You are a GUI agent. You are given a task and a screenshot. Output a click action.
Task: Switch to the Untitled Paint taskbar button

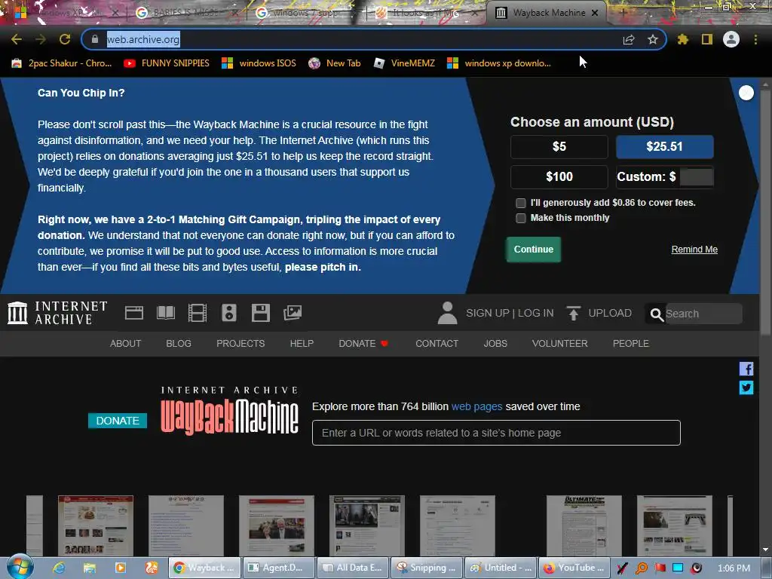pos(501,568)
